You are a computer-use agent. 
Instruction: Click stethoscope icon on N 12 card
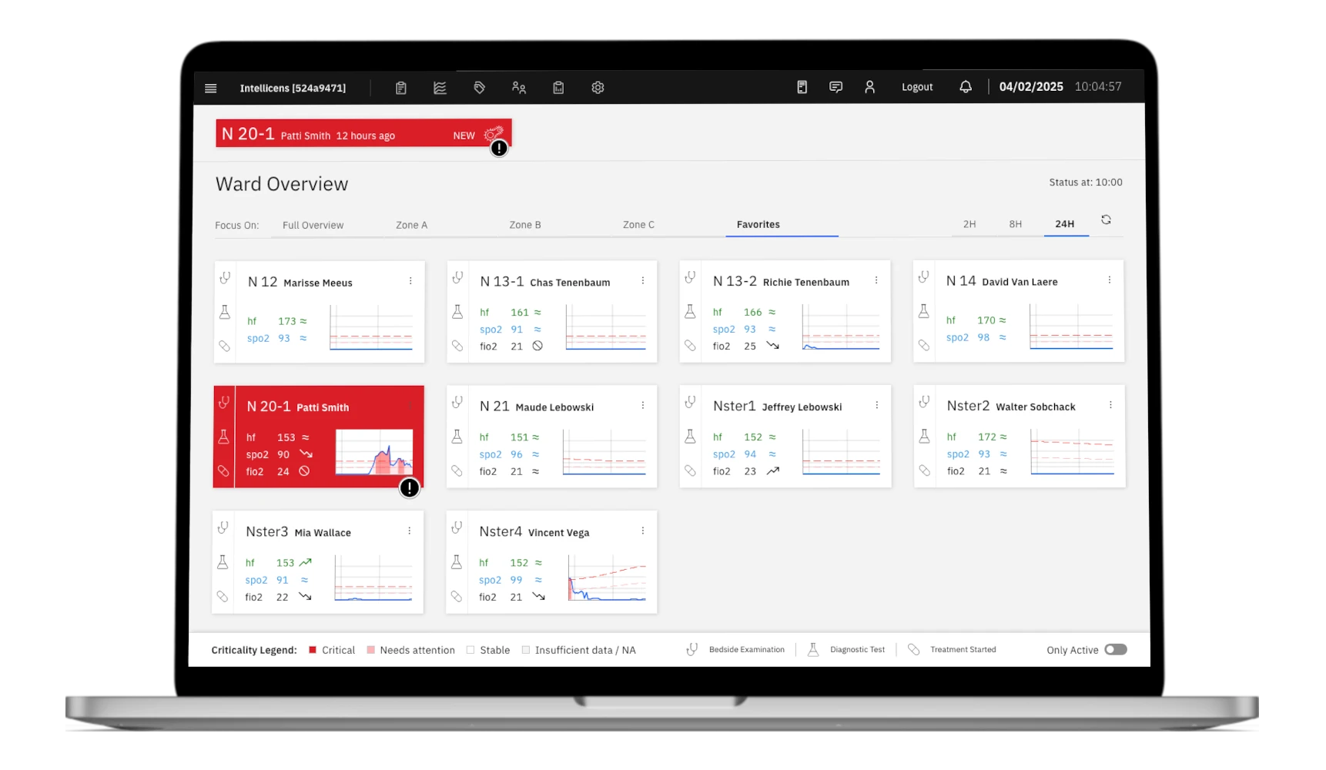pyautogui.click(x=225, y=278)
